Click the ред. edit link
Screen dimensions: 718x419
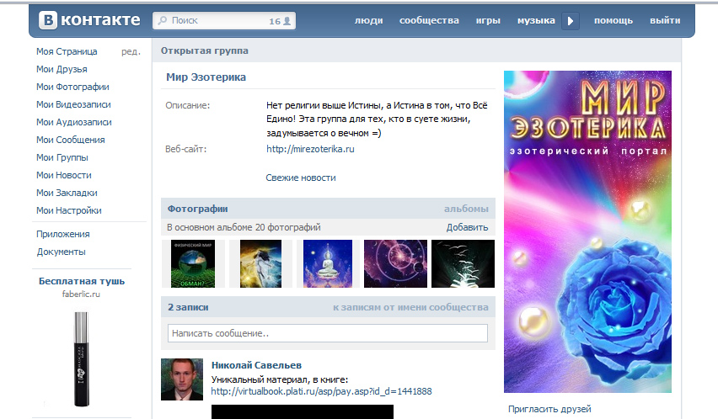pyautogui.click(x=131, y=51)
